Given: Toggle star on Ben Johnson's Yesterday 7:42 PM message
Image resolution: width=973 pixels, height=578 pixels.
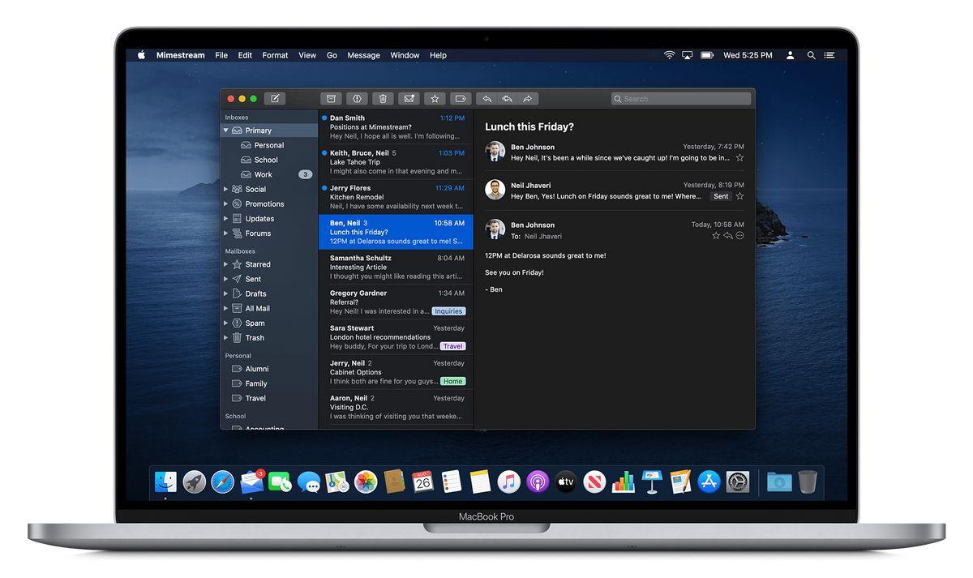Looking at the screenshot, I should [x=739, y=158].
